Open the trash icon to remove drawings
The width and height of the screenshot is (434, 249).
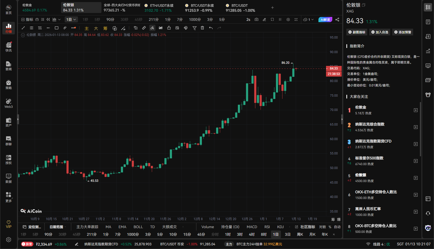coord(203,28)
